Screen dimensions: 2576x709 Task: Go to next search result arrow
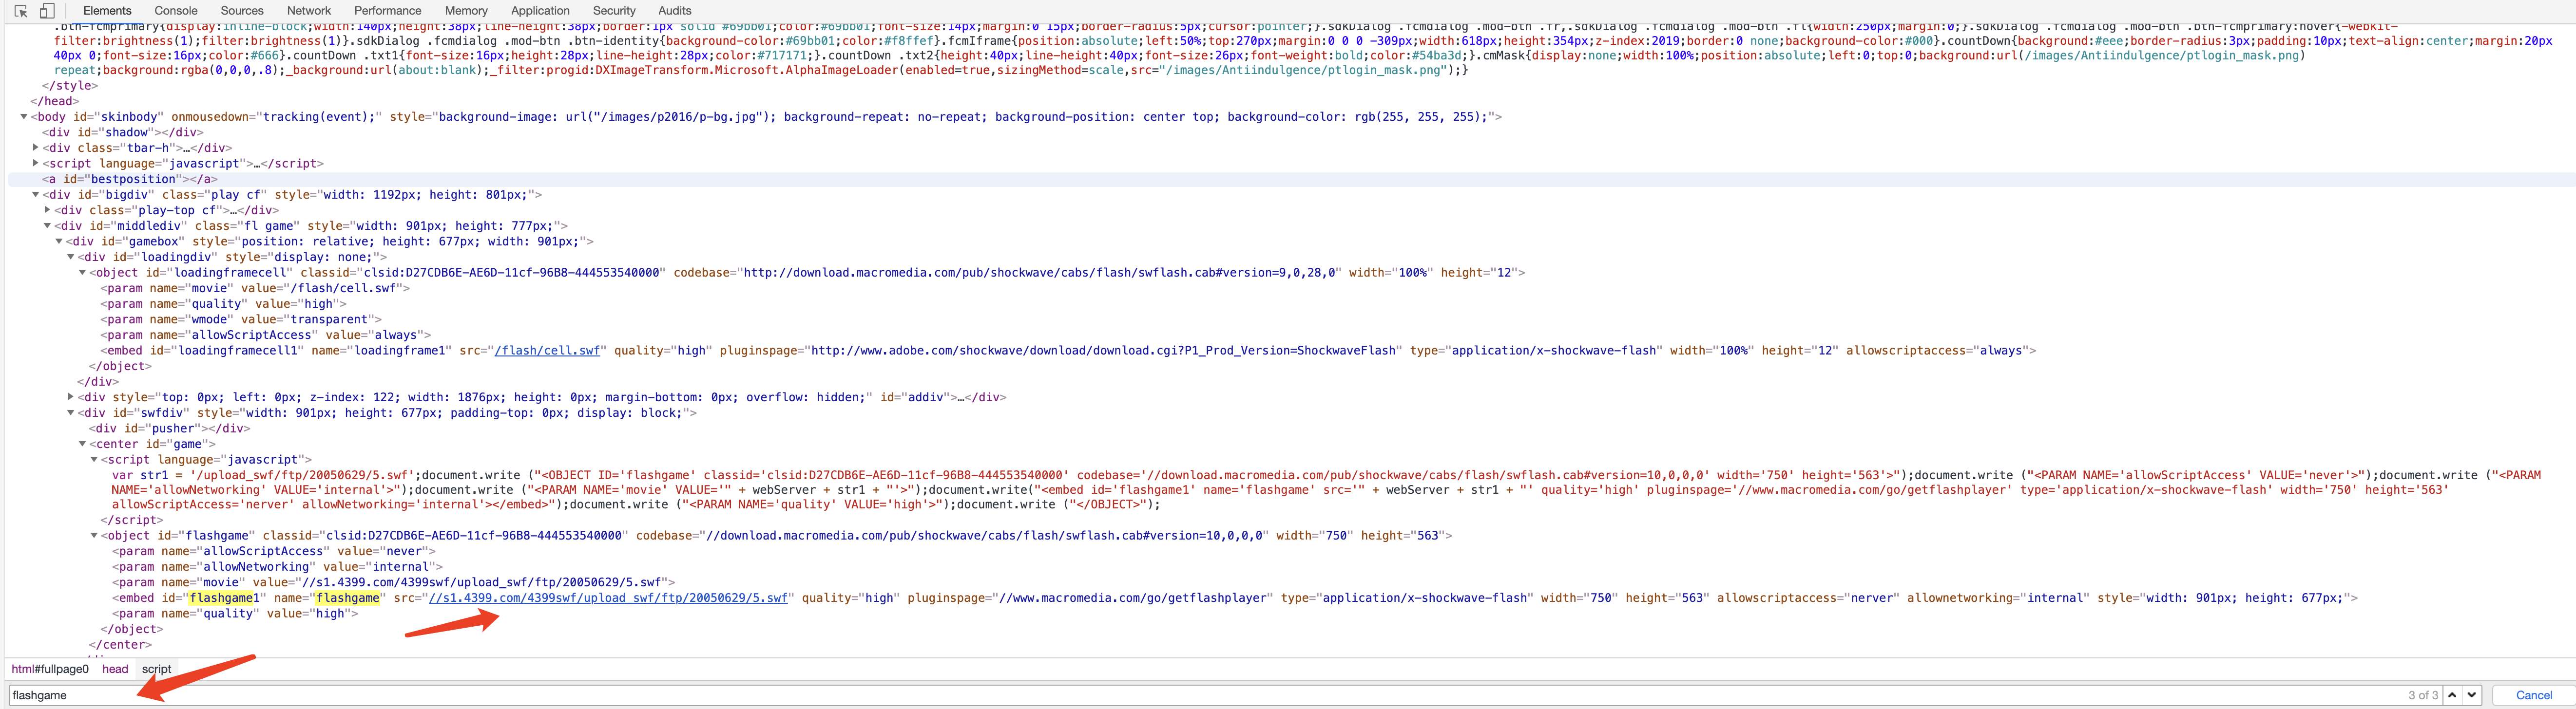click(2472, 695)
